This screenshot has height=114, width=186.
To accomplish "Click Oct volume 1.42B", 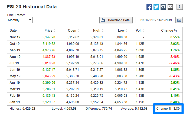I will point(140,44).
